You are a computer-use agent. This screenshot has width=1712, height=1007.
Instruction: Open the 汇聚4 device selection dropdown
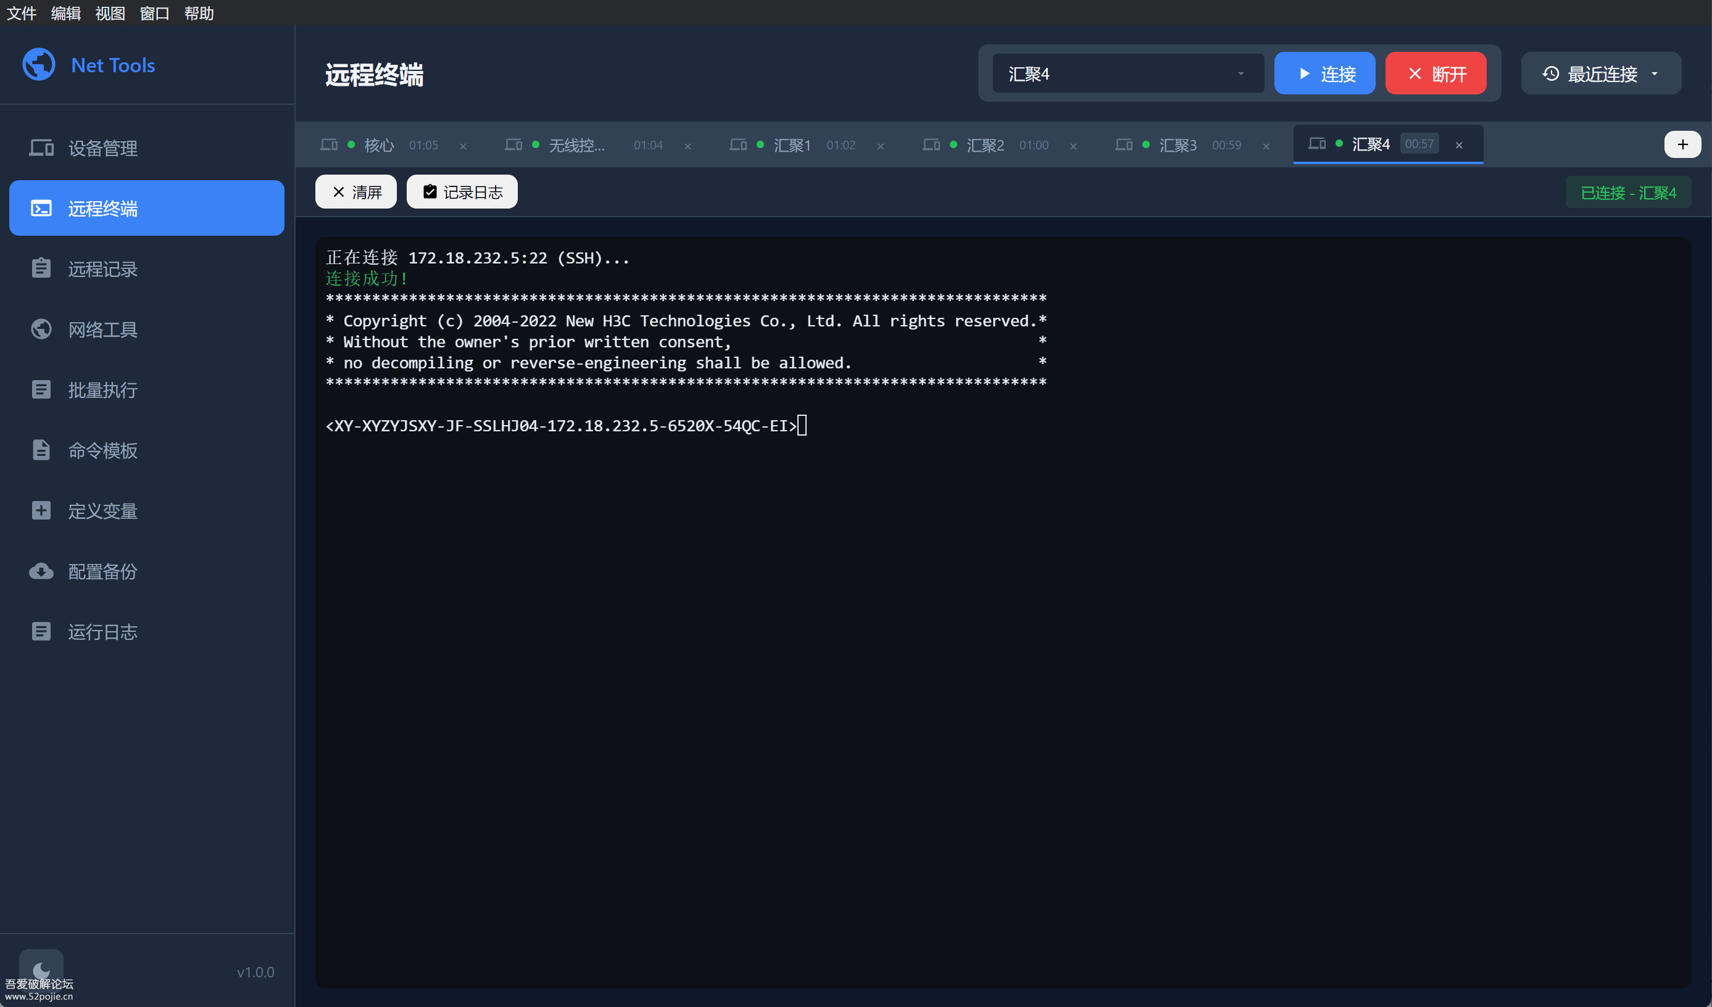tap(1127, 73)
